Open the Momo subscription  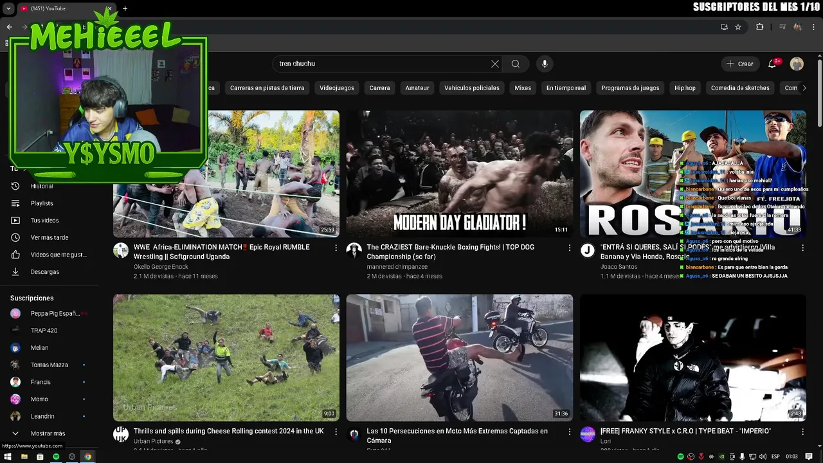[x=50, y=399]
